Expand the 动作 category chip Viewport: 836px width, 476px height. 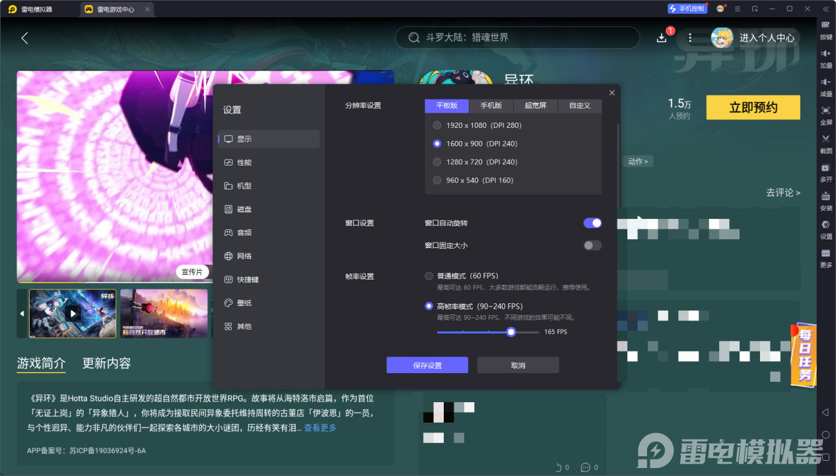638,161
